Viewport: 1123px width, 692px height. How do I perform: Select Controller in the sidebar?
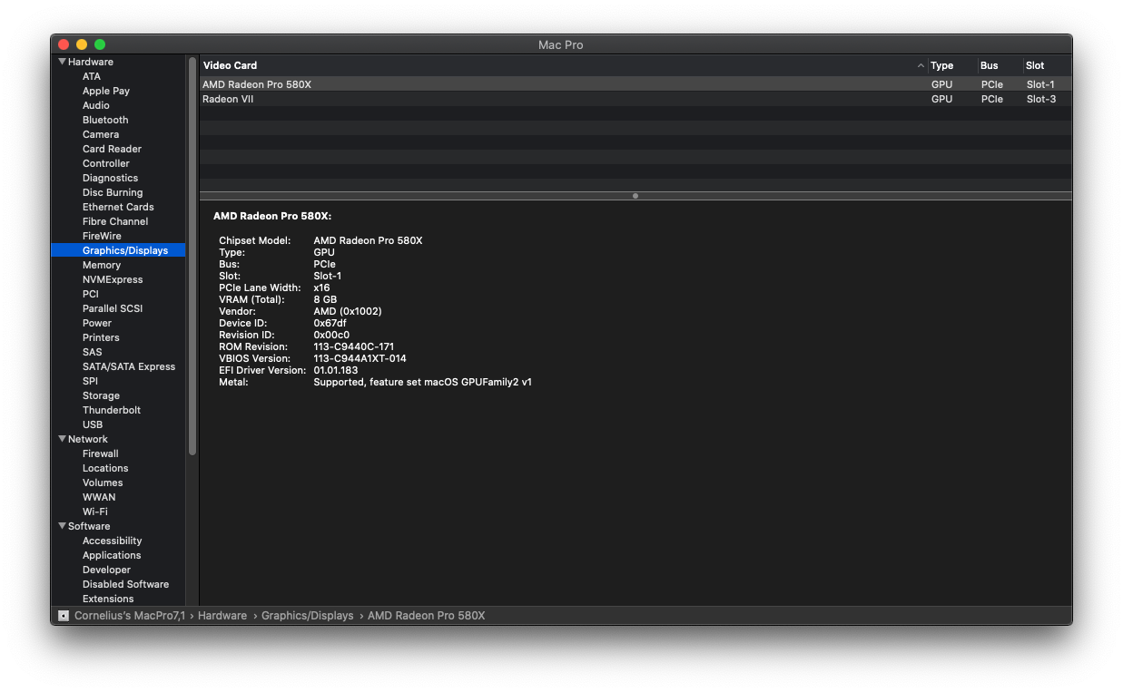106,163
